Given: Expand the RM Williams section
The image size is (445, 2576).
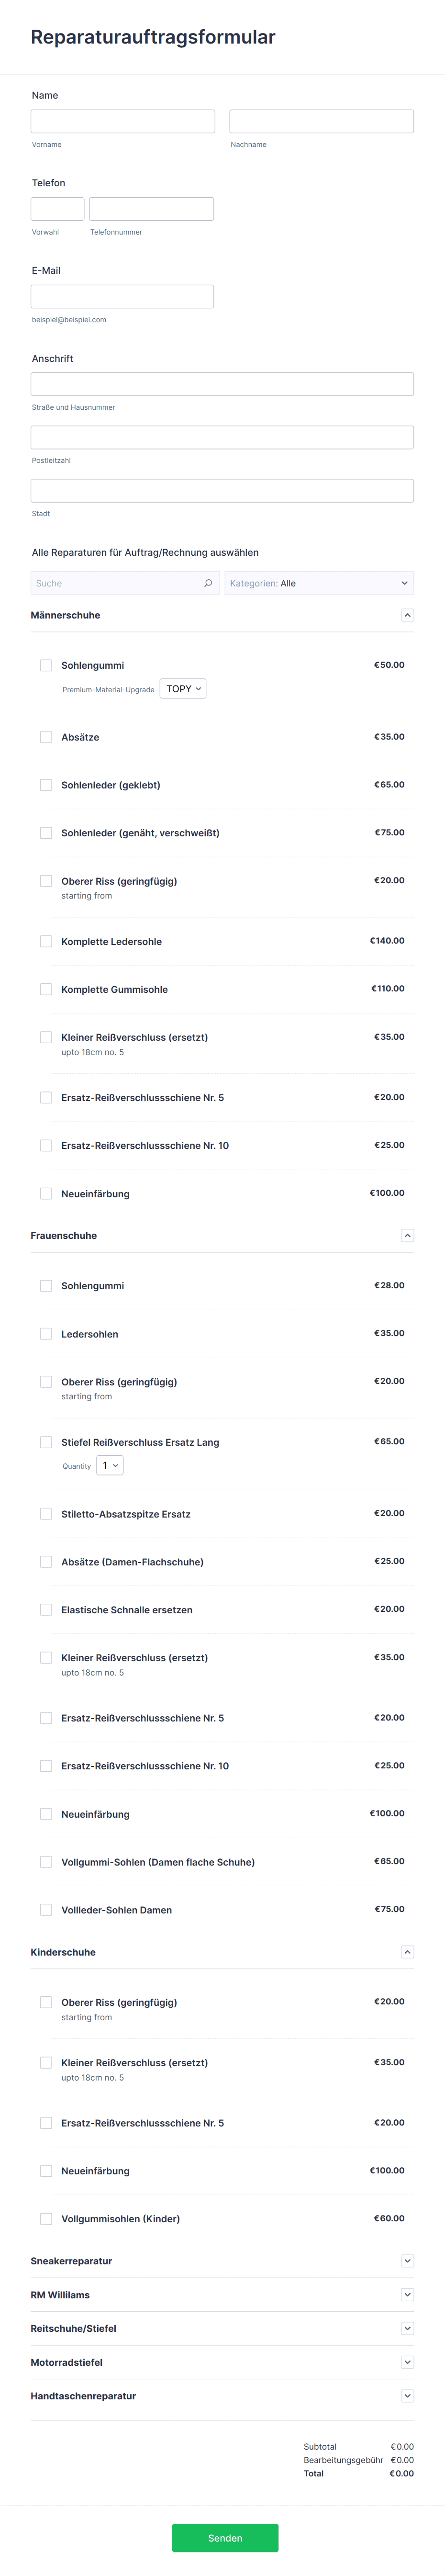Looking at the screenshot, I should [x=407, y=2294].
